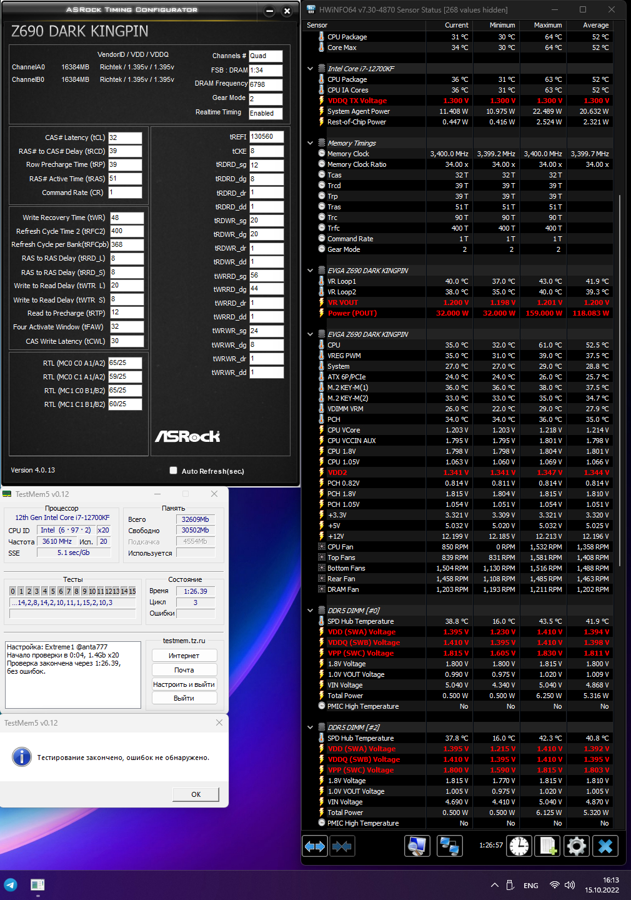Open the TestMem5 taskbar icon

[x=37, y=885]
